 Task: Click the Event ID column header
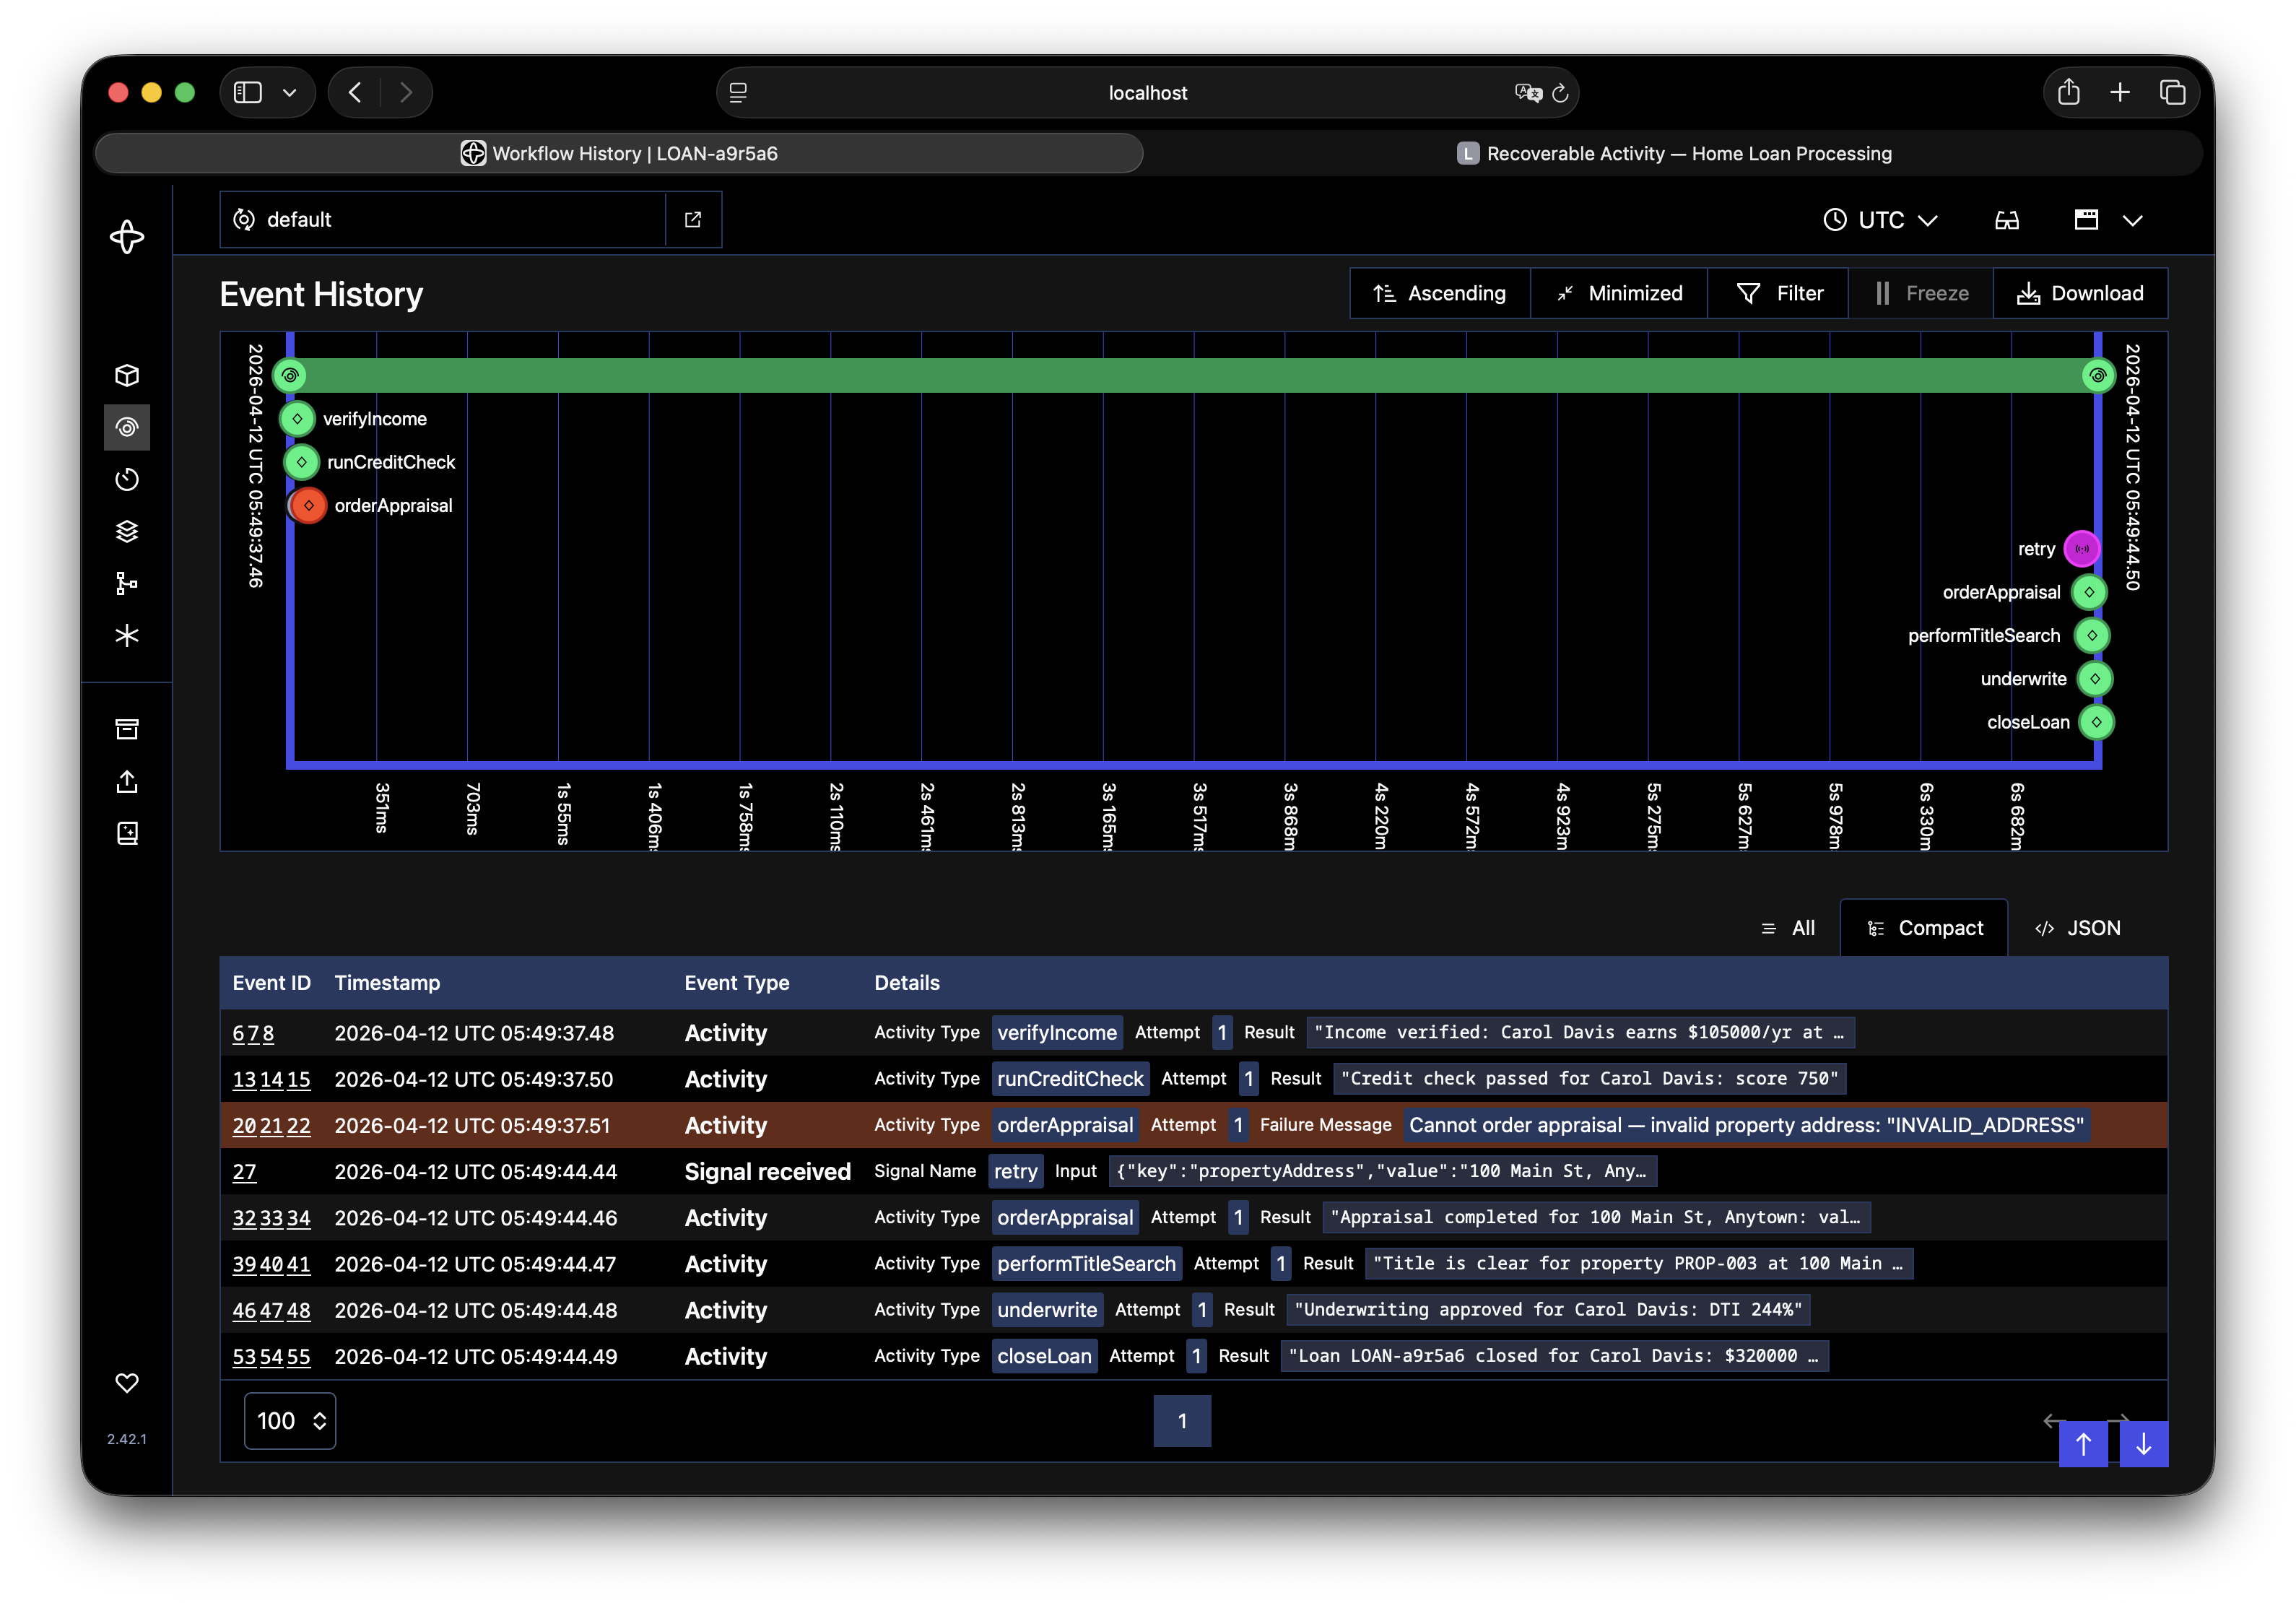[271, 983]
